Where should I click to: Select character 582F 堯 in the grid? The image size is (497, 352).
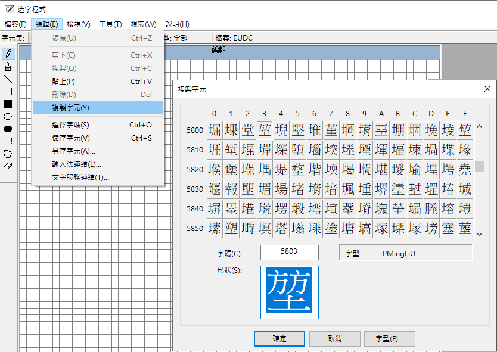click(x=465, y=169)
